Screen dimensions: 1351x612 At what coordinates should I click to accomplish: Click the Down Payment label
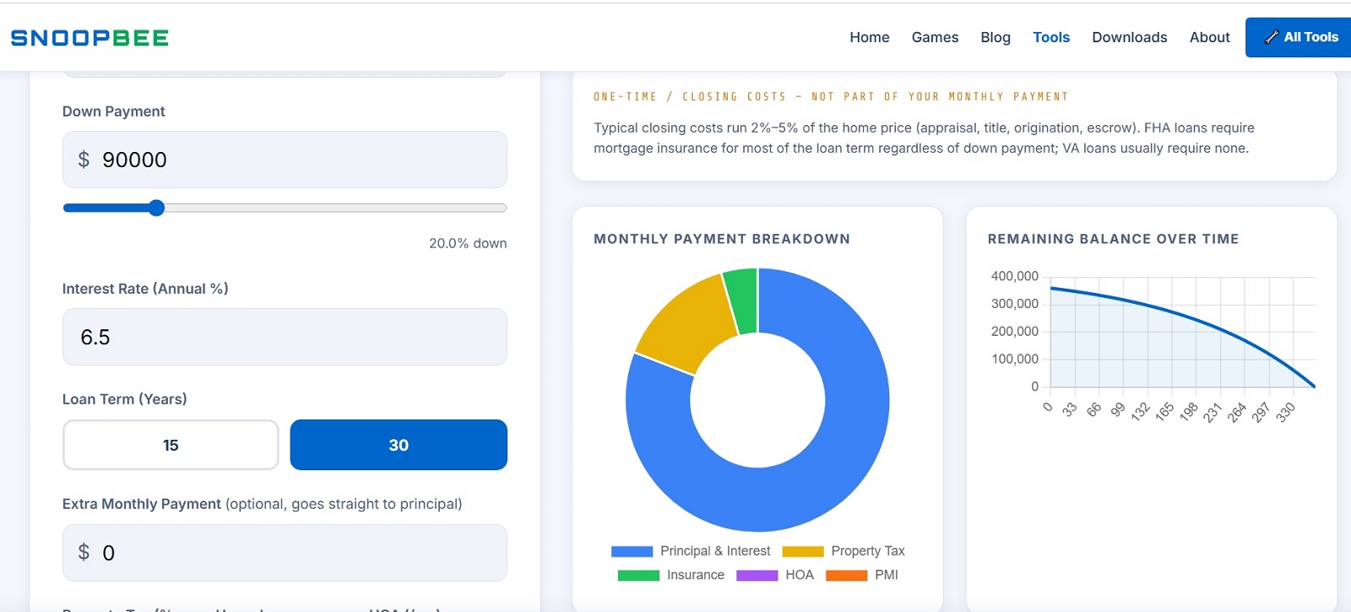[113, 111]
